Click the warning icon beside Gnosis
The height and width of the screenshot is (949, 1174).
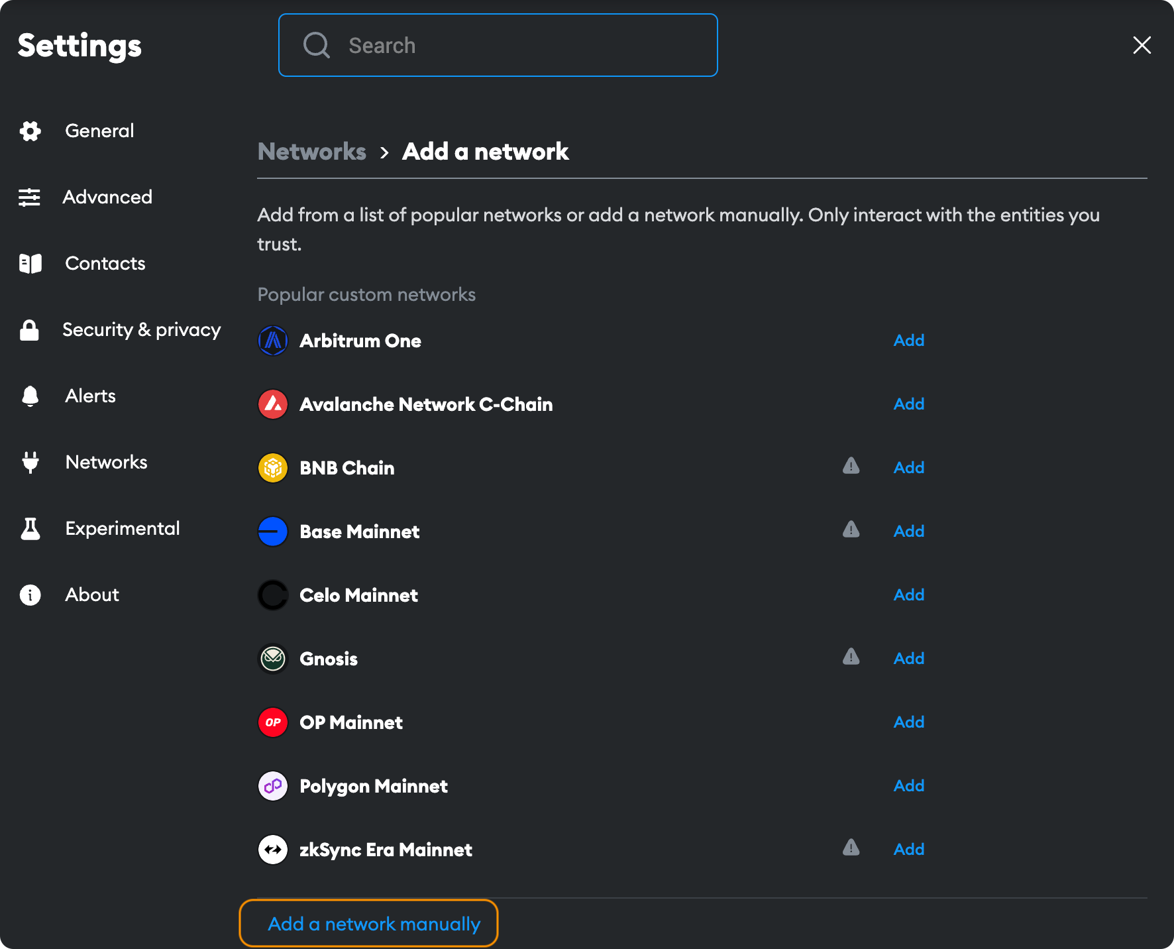(x=851, y=657)
